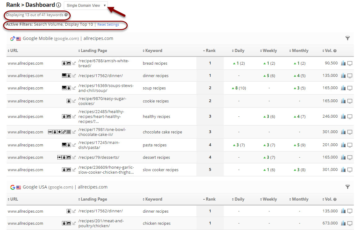Image resolution: width=356 pixels, height=230 pixels.
Task: Click star SERP feature icon in chocolate cake row
Action: point(59,132)
